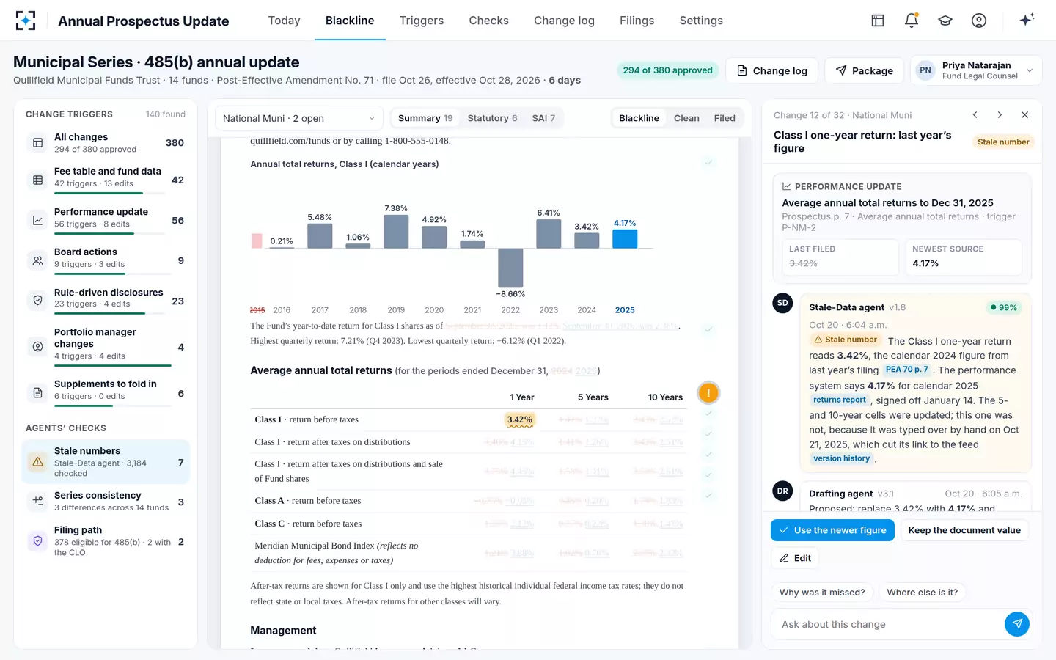
Task: Click the Ask about this change field
Action: pyautogui.click(x=887, y=624)
